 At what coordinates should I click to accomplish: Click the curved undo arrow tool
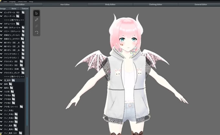[x=37, y=33]
